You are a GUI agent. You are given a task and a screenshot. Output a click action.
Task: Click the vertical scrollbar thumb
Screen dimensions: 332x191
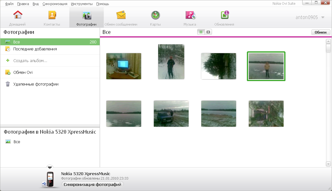point(328,48)
